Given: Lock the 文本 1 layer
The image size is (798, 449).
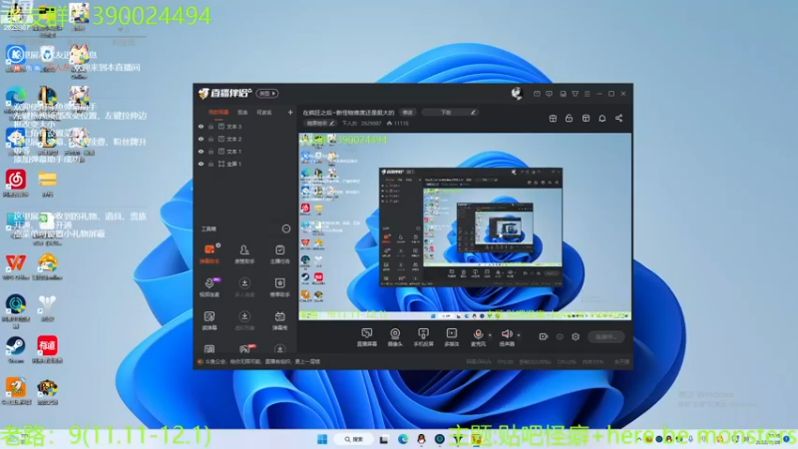Looking at the screenshot, I should [210, 152].
